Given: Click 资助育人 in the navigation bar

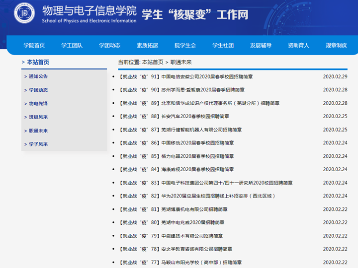Looking at the screenshot, I should (x=298, y=45).
